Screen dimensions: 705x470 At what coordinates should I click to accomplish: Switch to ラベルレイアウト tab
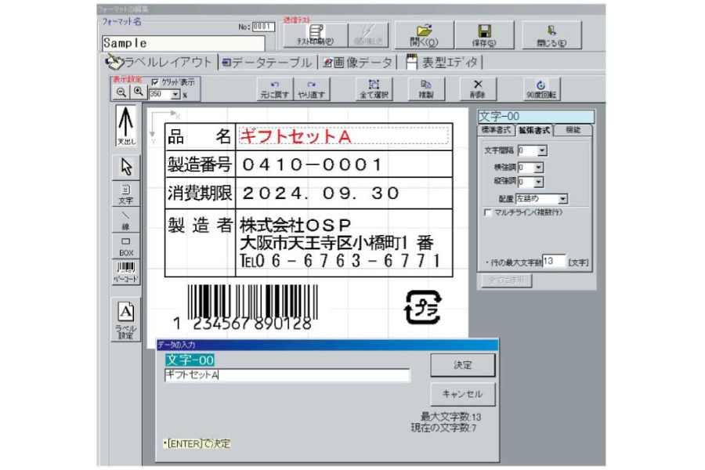(x=159, y=62)
